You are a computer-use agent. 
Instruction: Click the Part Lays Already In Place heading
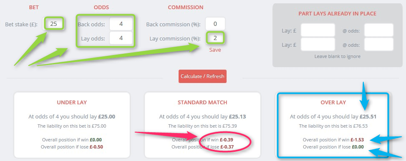tap(337, 13)
